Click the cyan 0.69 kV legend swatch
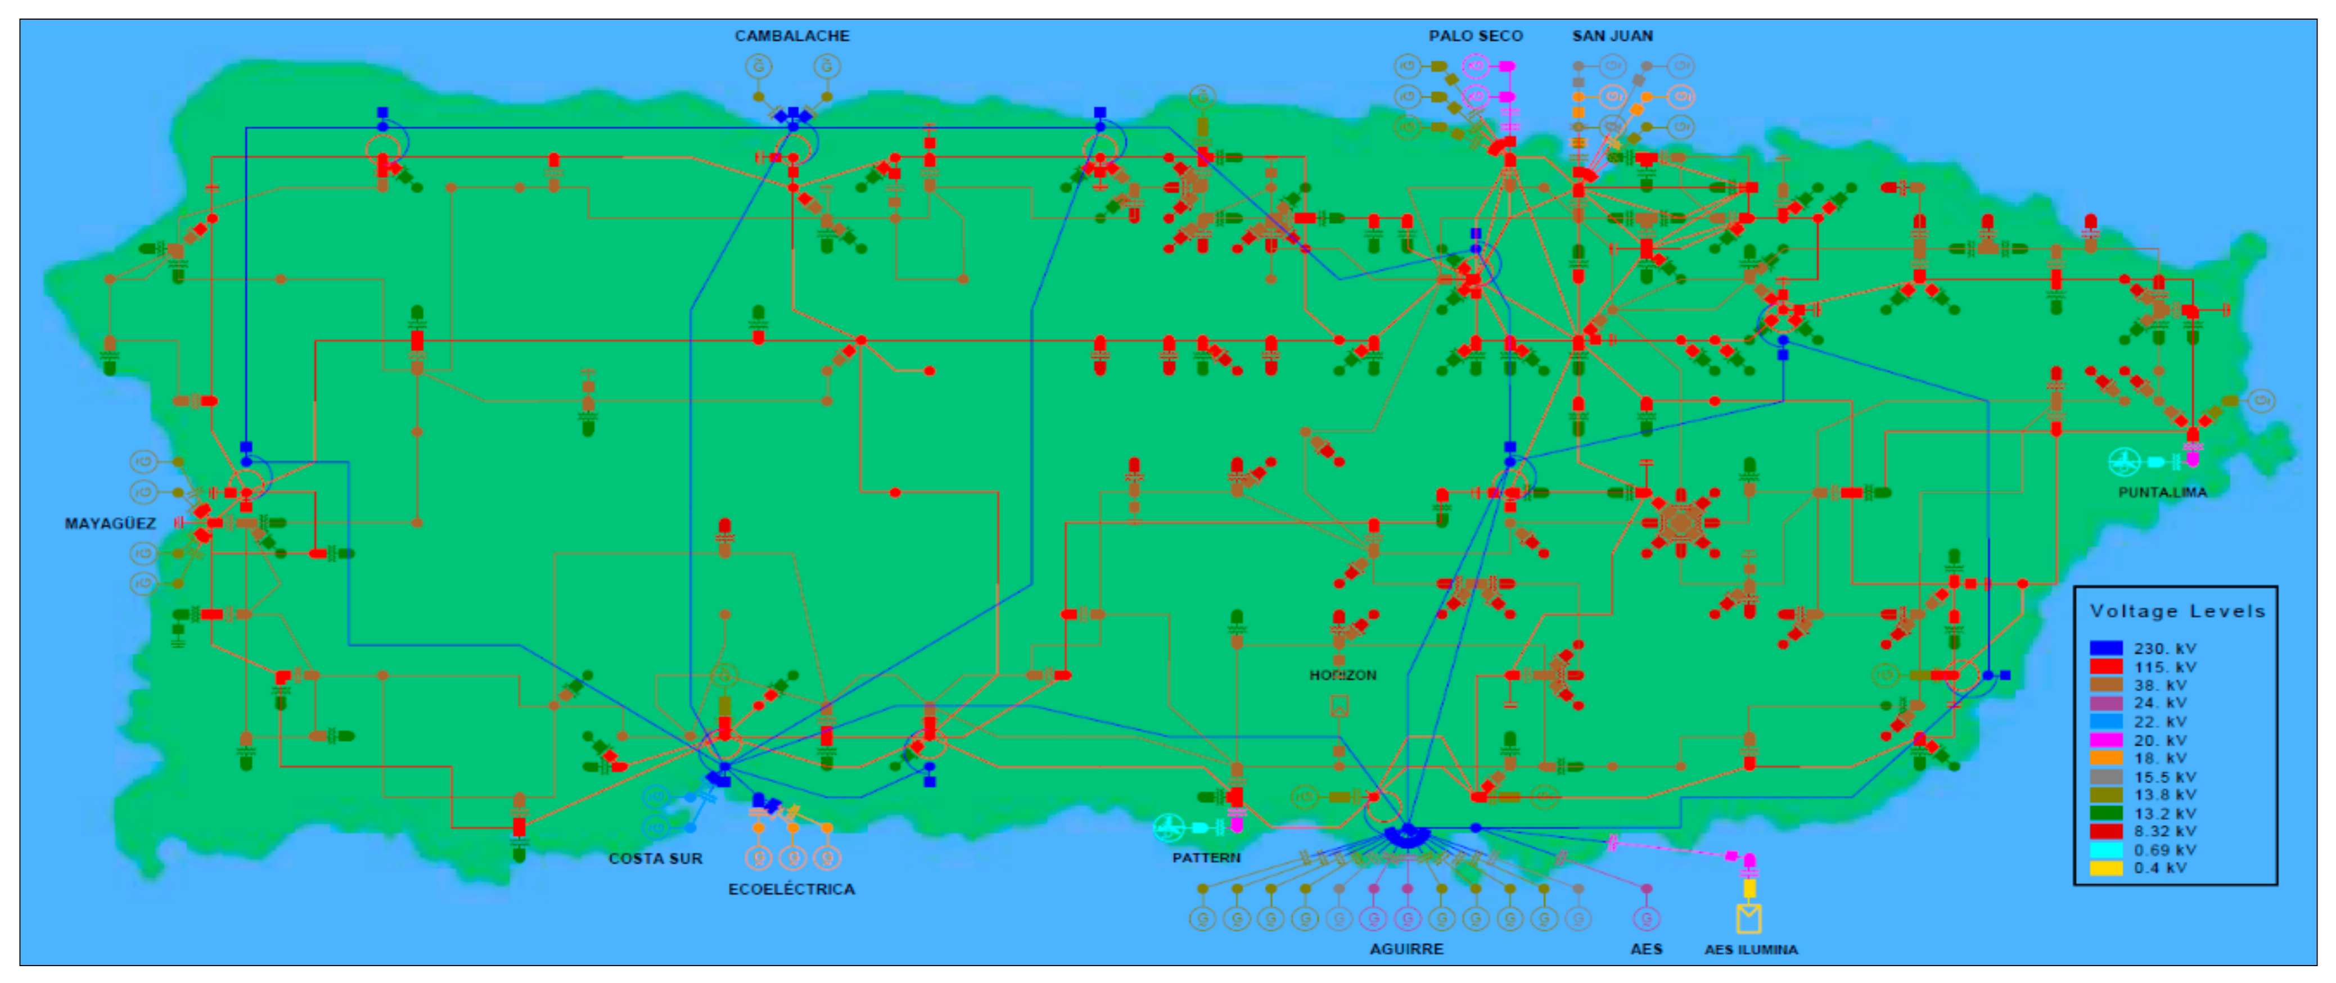The image size is (2336, 983). (x=2105, y=849)
